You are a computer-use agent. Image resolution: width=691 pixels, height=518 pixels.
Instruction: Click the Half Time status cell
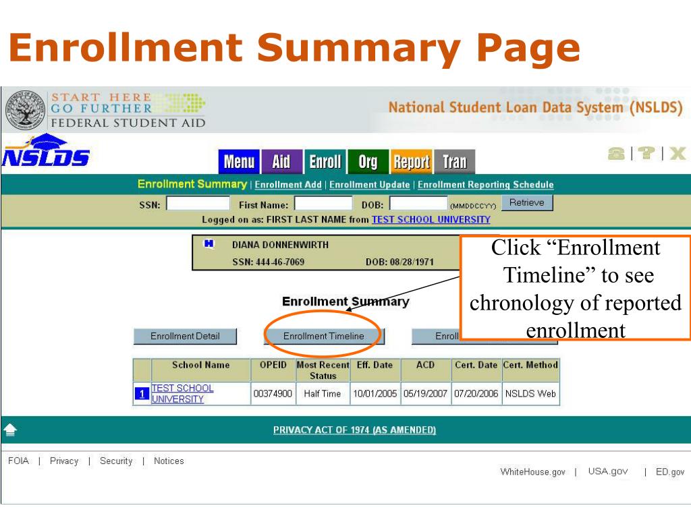[x=322, y=393]
